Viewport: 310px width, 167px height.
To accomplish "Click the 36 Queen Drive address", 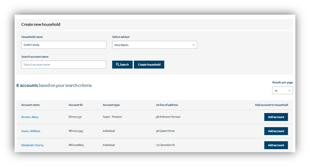I will (x=165, y=131).
